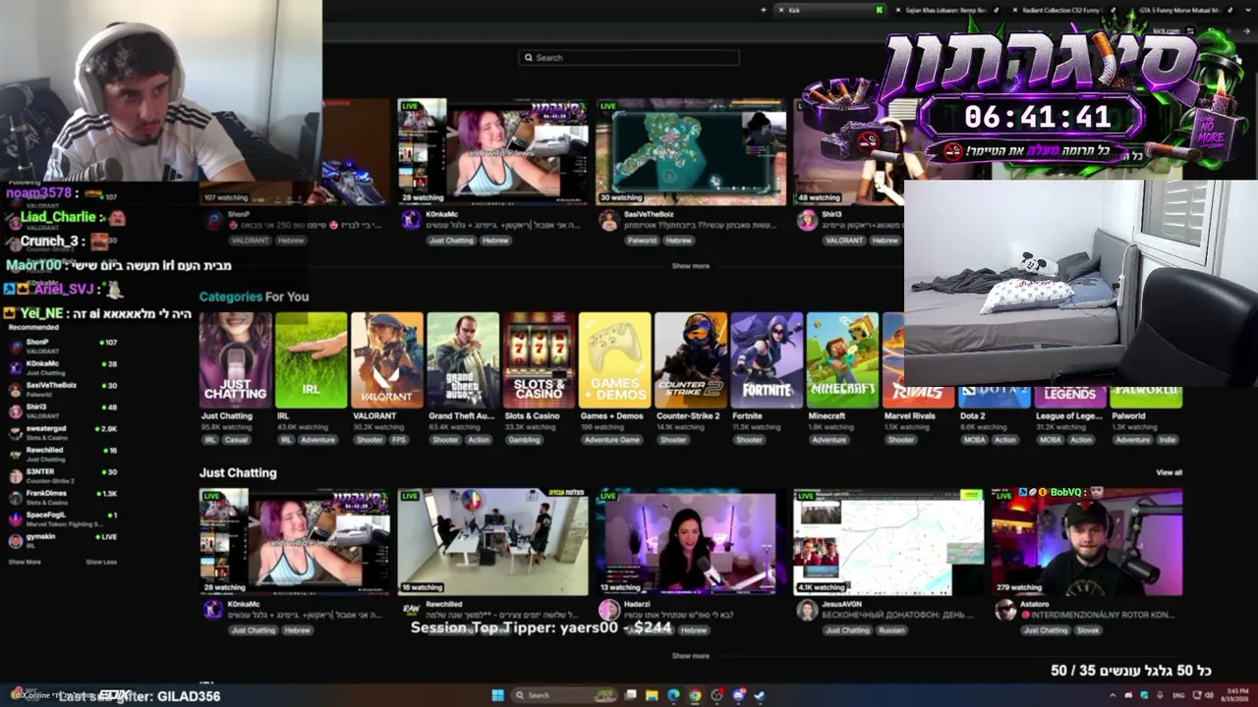
Task: Click the search magnifier icon on Kick
Action: [529, 58]
